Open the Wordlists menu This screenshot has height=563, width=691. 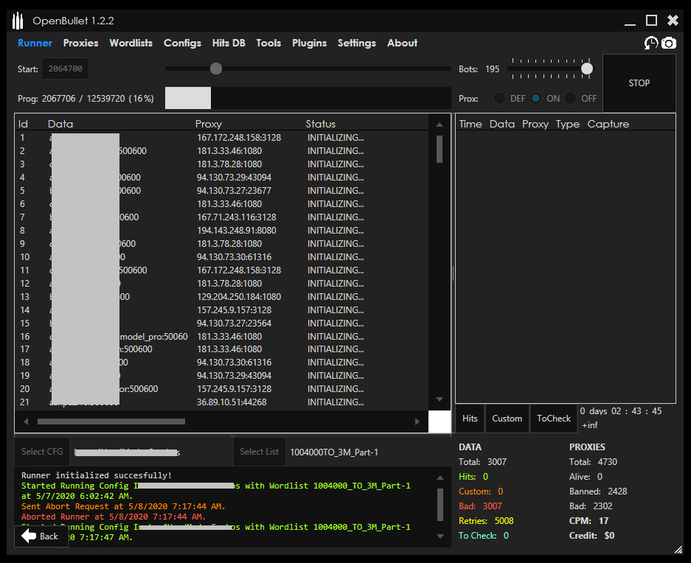[x=131, y=43]
